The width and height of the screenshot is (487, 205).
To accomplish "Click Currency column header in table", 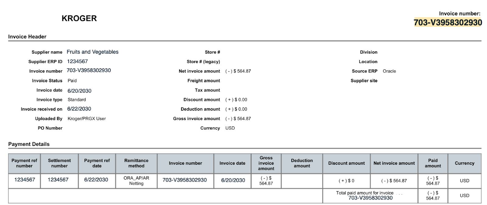I will (x=464, y=163).
